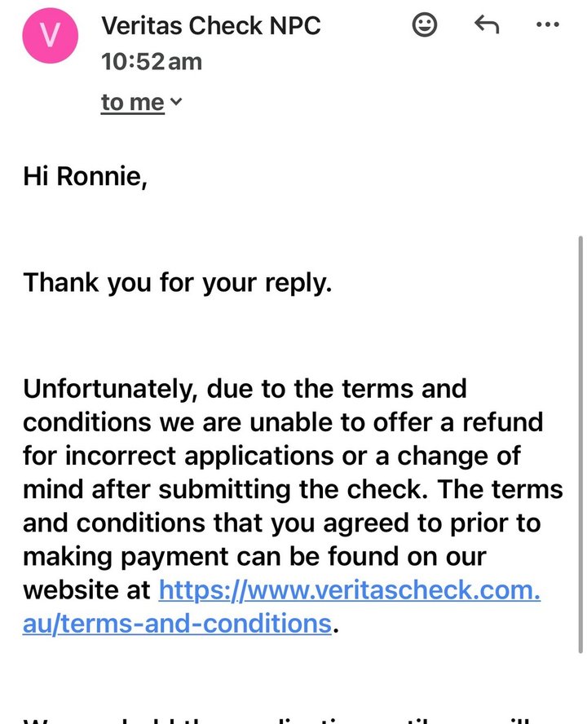Click the word "refund" in the paragraph

pyautogui.click(x=502, y=422)
